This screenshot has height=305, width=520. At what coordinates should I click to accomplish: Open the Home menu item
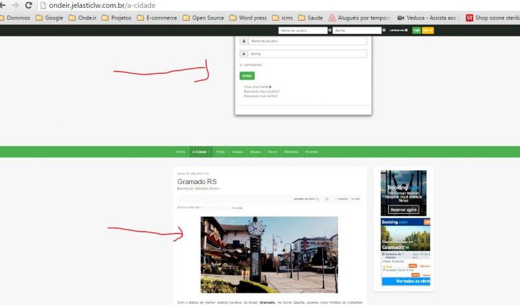tap(181, 152)
